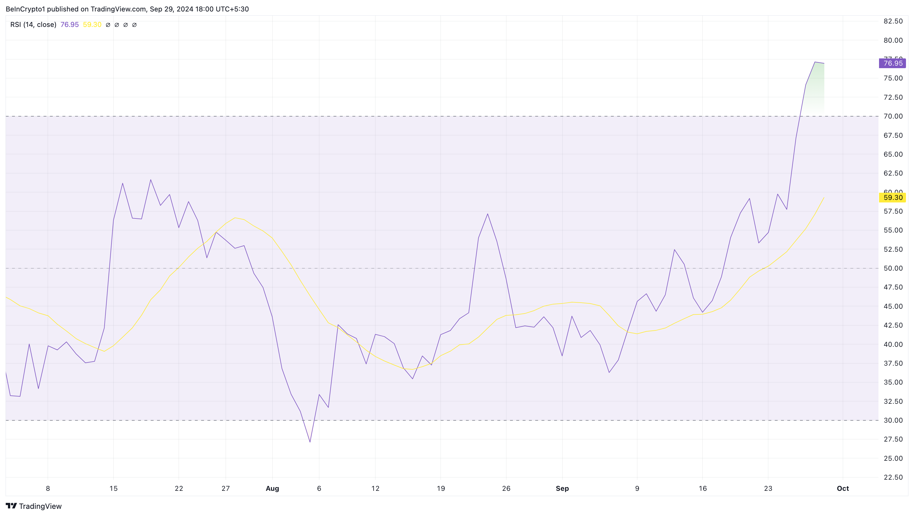Click the 50.00 level on price scale
This screenshot has width=914, height=516.
[893, 268]
